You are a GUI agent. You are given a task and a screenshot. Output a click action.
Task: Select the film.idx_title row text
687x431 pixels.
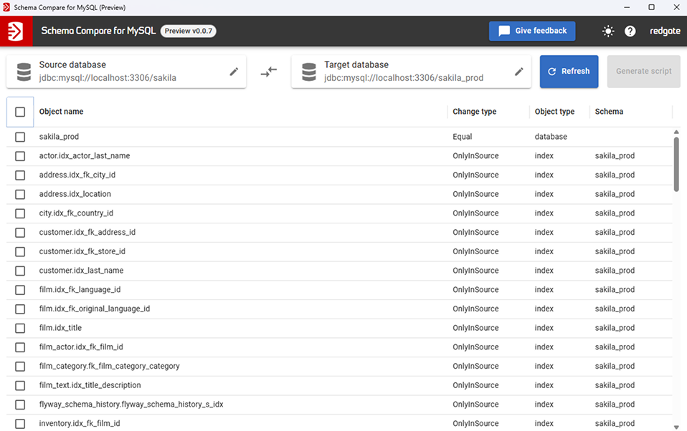(x=60, y=328)
